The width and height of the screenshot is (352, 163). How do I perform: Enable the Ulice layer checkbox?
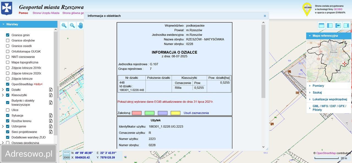[8, 110]
